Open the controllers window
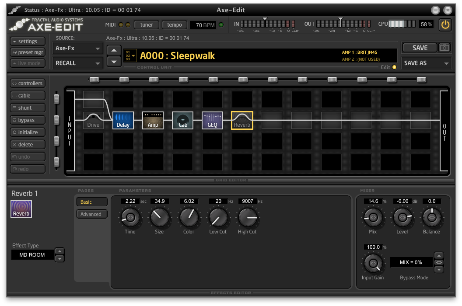Image resolution: width=462 pixels, height=306 pixels. point(28,83)
